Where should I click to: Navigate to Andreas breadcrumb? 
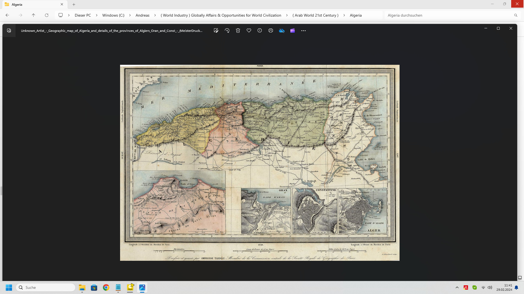coord(142,15)
